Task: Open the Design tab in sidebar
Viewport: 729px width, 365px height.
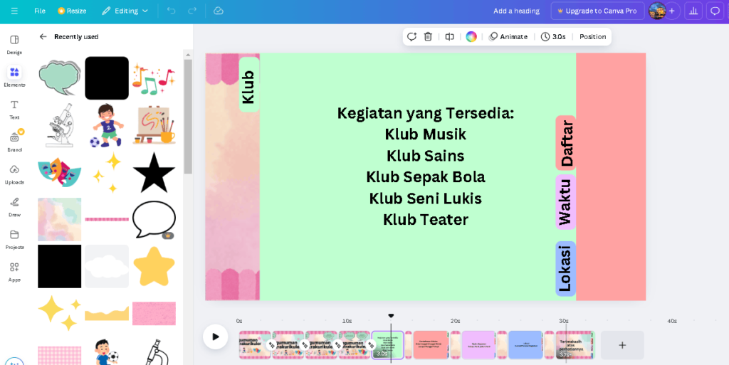Action: (x=14, y=45)
